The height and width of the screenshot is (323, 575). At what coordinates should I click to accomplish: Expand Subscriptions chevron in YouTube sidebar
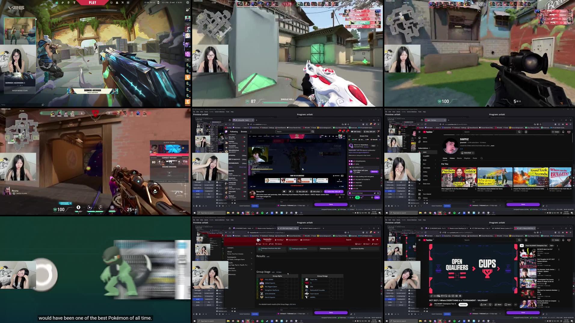430,148
